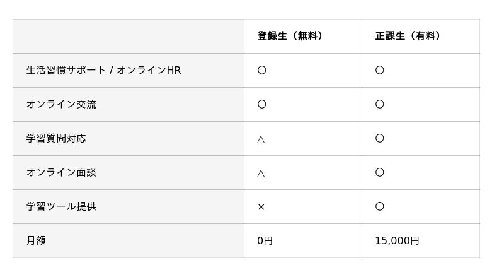Screen dimensions: 504x277
Task: Click the 登録生（無料） column header
Action: click(x=292, y=37)
